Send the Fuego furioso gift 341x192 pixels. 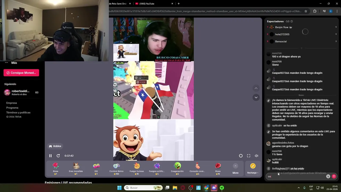click(137, 169)
